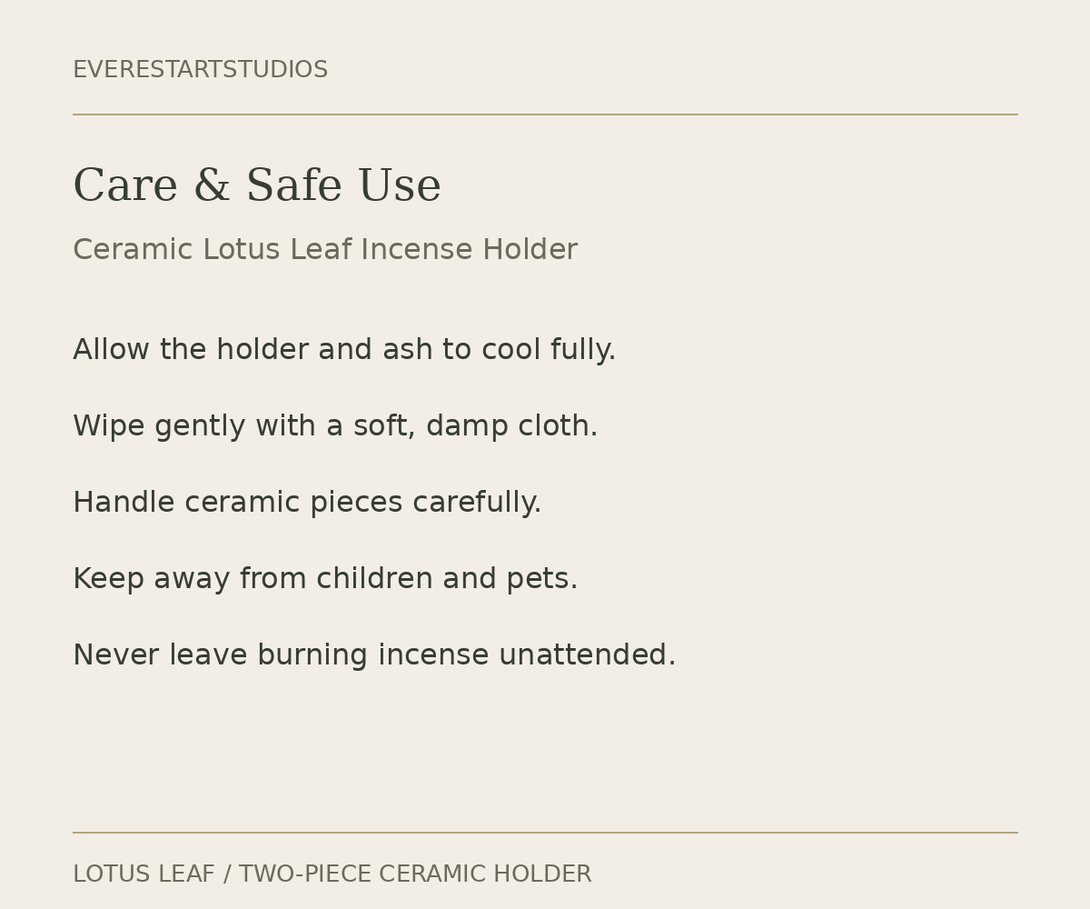The width and height of the screenshot is (1090, 909).
Task: Select the Care & Safe Use heading
Action: coord(257,186)
